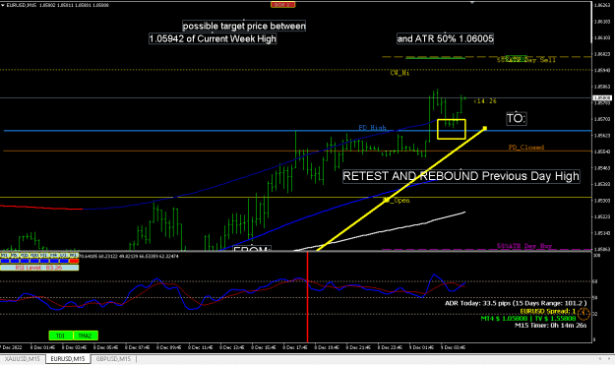Toggle the green TMA2 indicator button
The height and width of the screenshot is (365, 615).
pos(85,335)
